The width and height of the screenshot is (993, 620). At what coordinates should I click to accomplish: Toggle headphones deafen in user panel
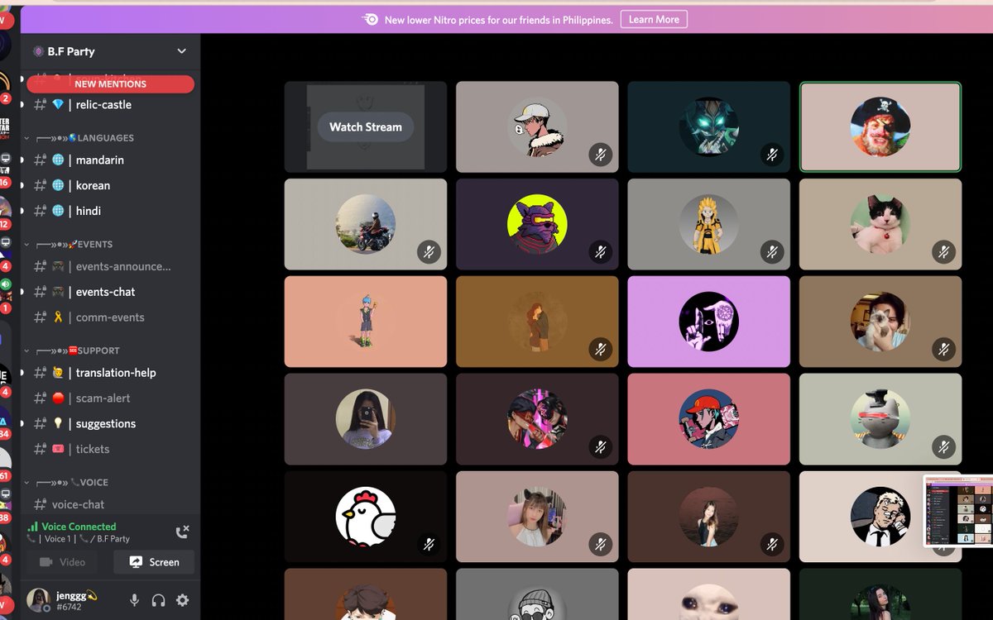point(159,600)
